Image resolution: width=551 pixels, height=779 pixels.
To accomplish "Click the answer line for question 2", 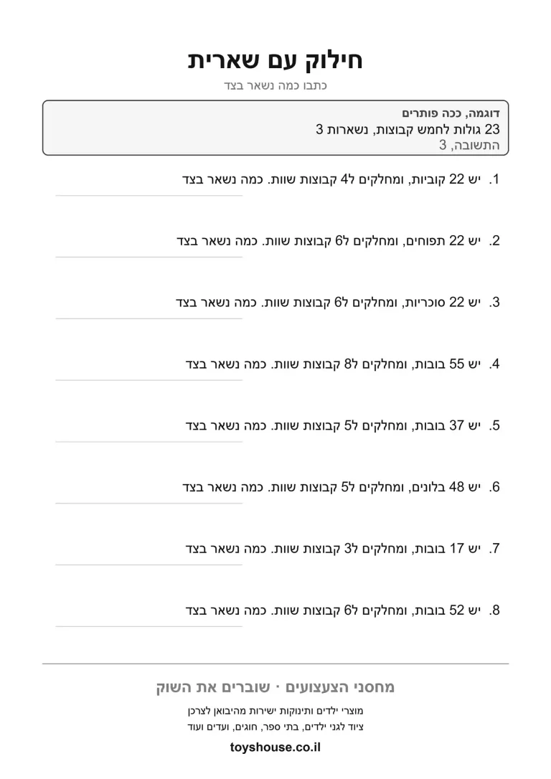I will (x=149, y=257).
